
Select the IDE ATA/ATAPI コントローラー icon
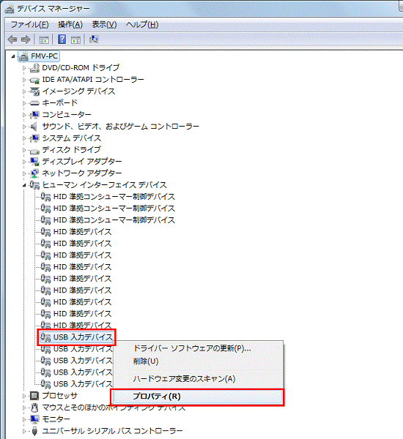pyautogui.click(x=34, y=80)
